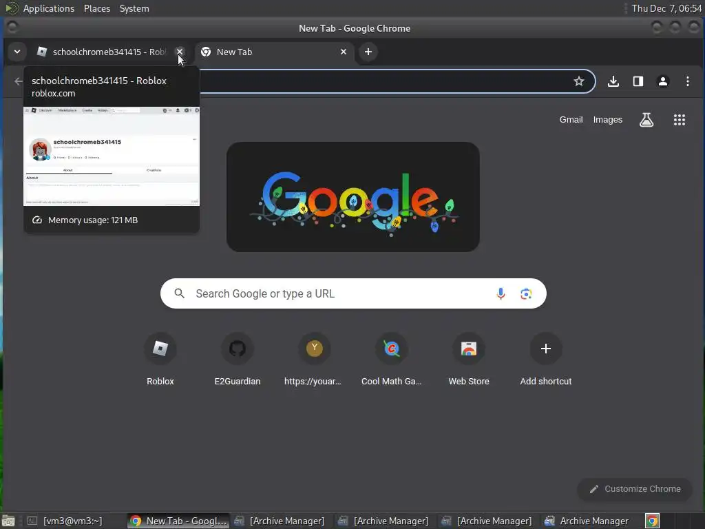Screen dimensions: 705x529
Task: Click the Chrome icon in the system tray
Action: pos(652,521)
